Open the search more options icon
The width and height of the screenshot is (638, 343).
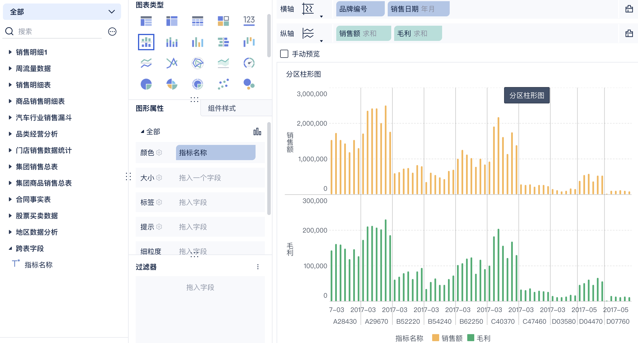(x=112, y=32)
